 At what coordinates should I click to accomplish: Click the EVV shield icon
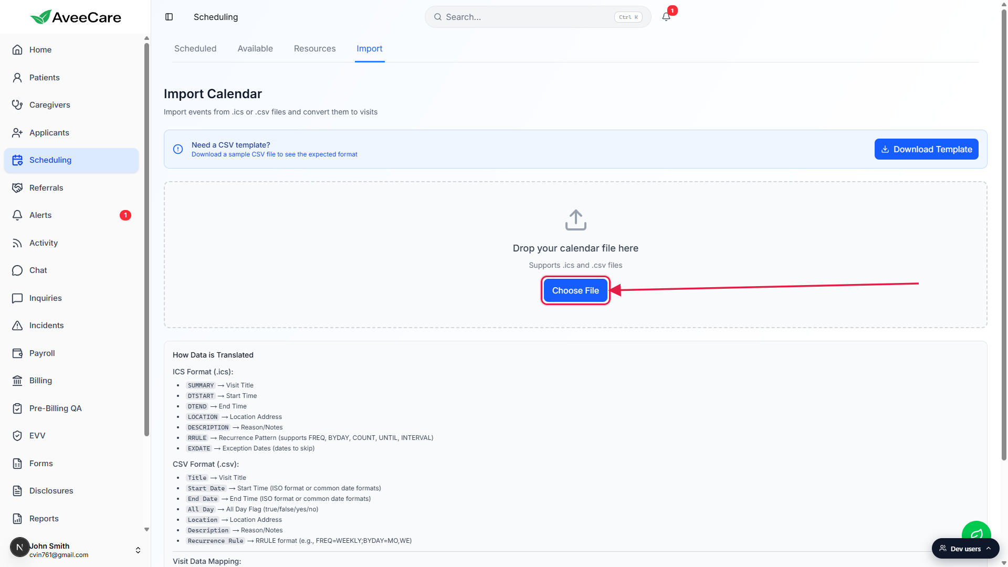17,436
